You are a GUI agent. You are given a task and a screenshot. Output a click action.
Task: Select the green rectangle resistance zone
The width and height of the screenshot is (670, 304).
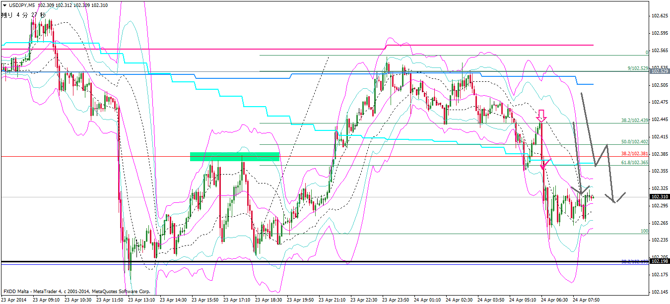tap(235, 157)
